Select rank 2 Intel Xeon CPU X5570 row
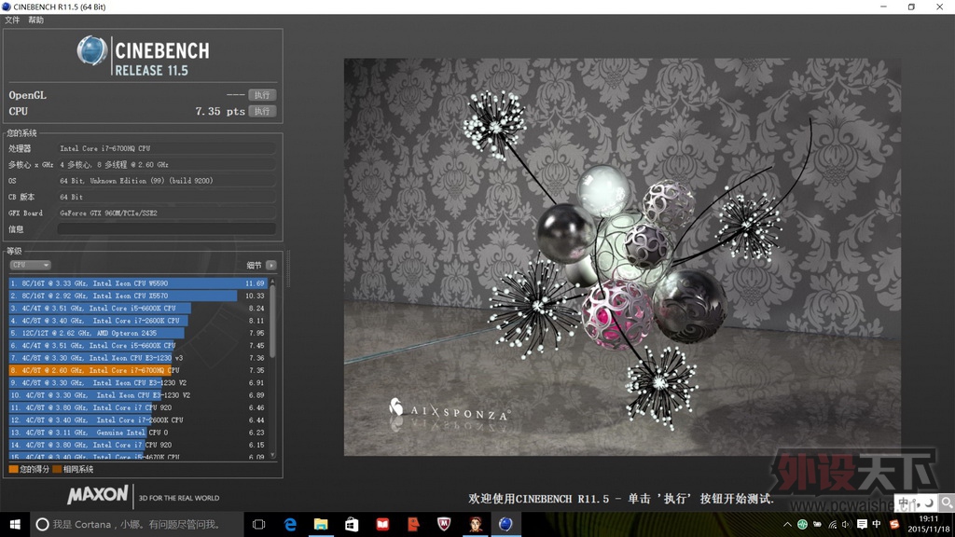This screenshot has height=537, width=955. (138, 296)
